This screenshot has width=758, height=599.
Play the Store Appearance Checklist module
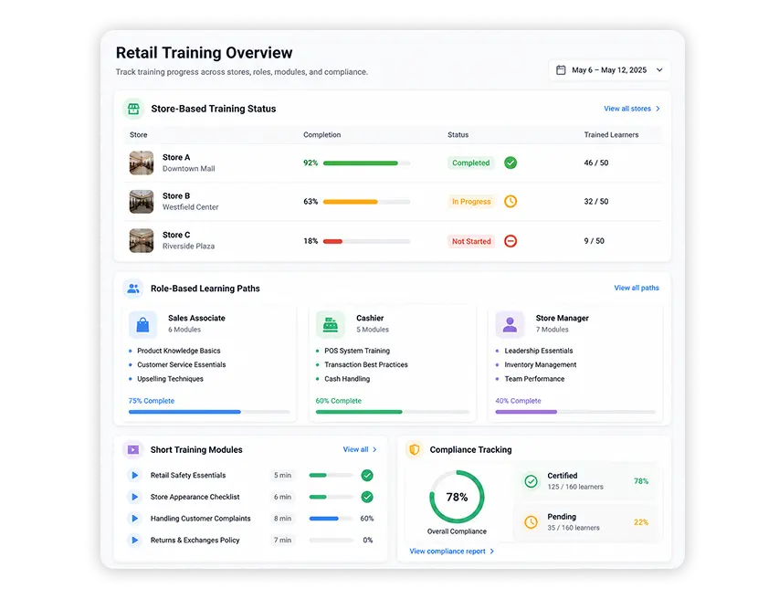click(x=134, y=497)
